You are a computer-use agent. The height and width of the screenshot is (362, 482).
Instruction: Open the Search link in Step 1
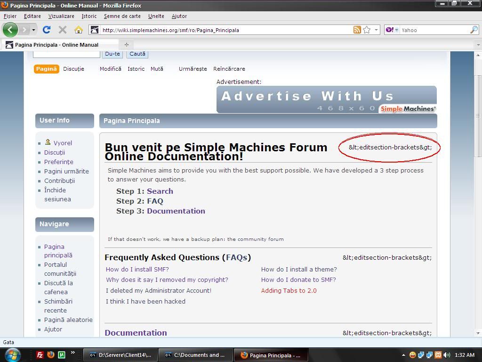click(x=160, y=191)
